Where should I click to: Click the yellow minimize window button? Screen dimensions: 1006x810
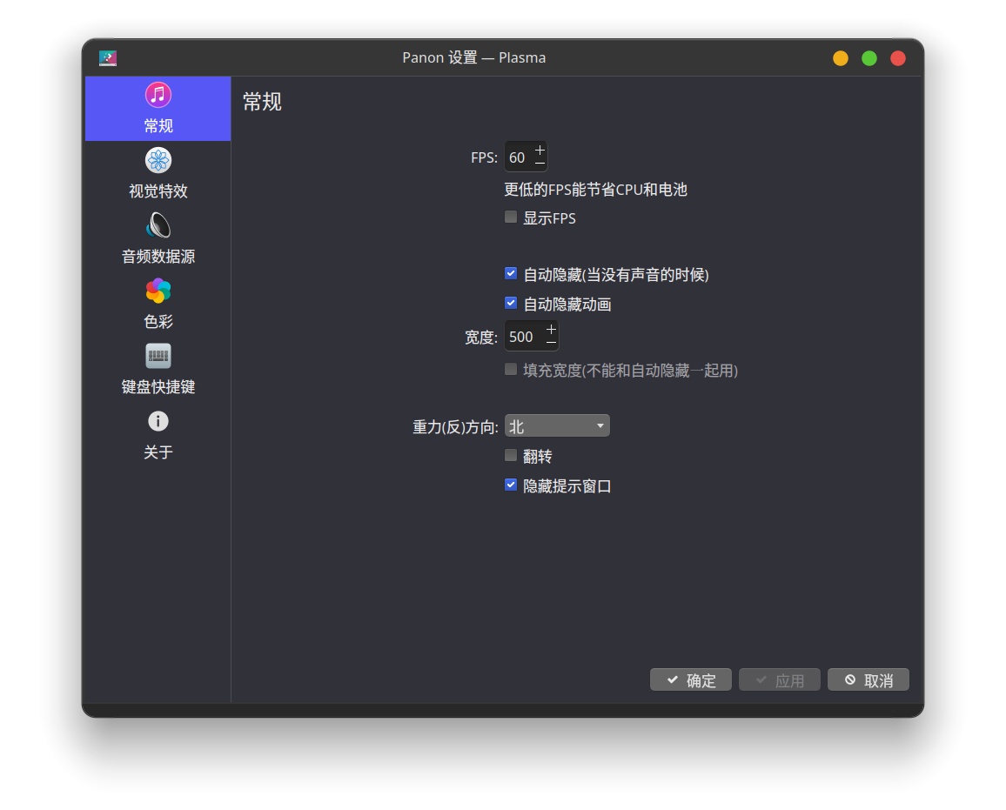coord(840,58)
